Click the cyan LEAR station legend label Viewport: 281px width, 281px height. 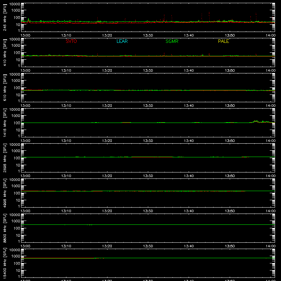[x=122, y=41]
